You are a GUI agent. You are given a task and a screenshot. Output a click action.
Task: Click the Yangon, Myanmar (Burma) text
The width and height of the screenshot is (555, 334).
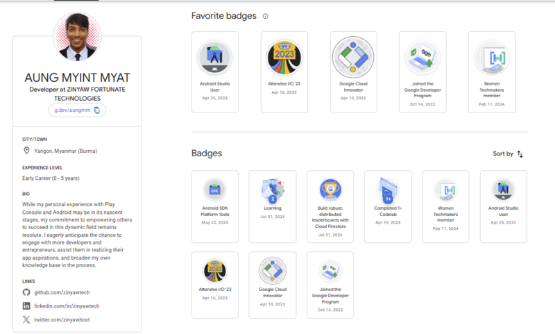click(65, 151)
